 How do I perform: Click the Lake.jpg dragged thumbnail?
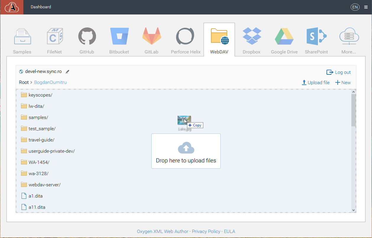coord(184,120)
